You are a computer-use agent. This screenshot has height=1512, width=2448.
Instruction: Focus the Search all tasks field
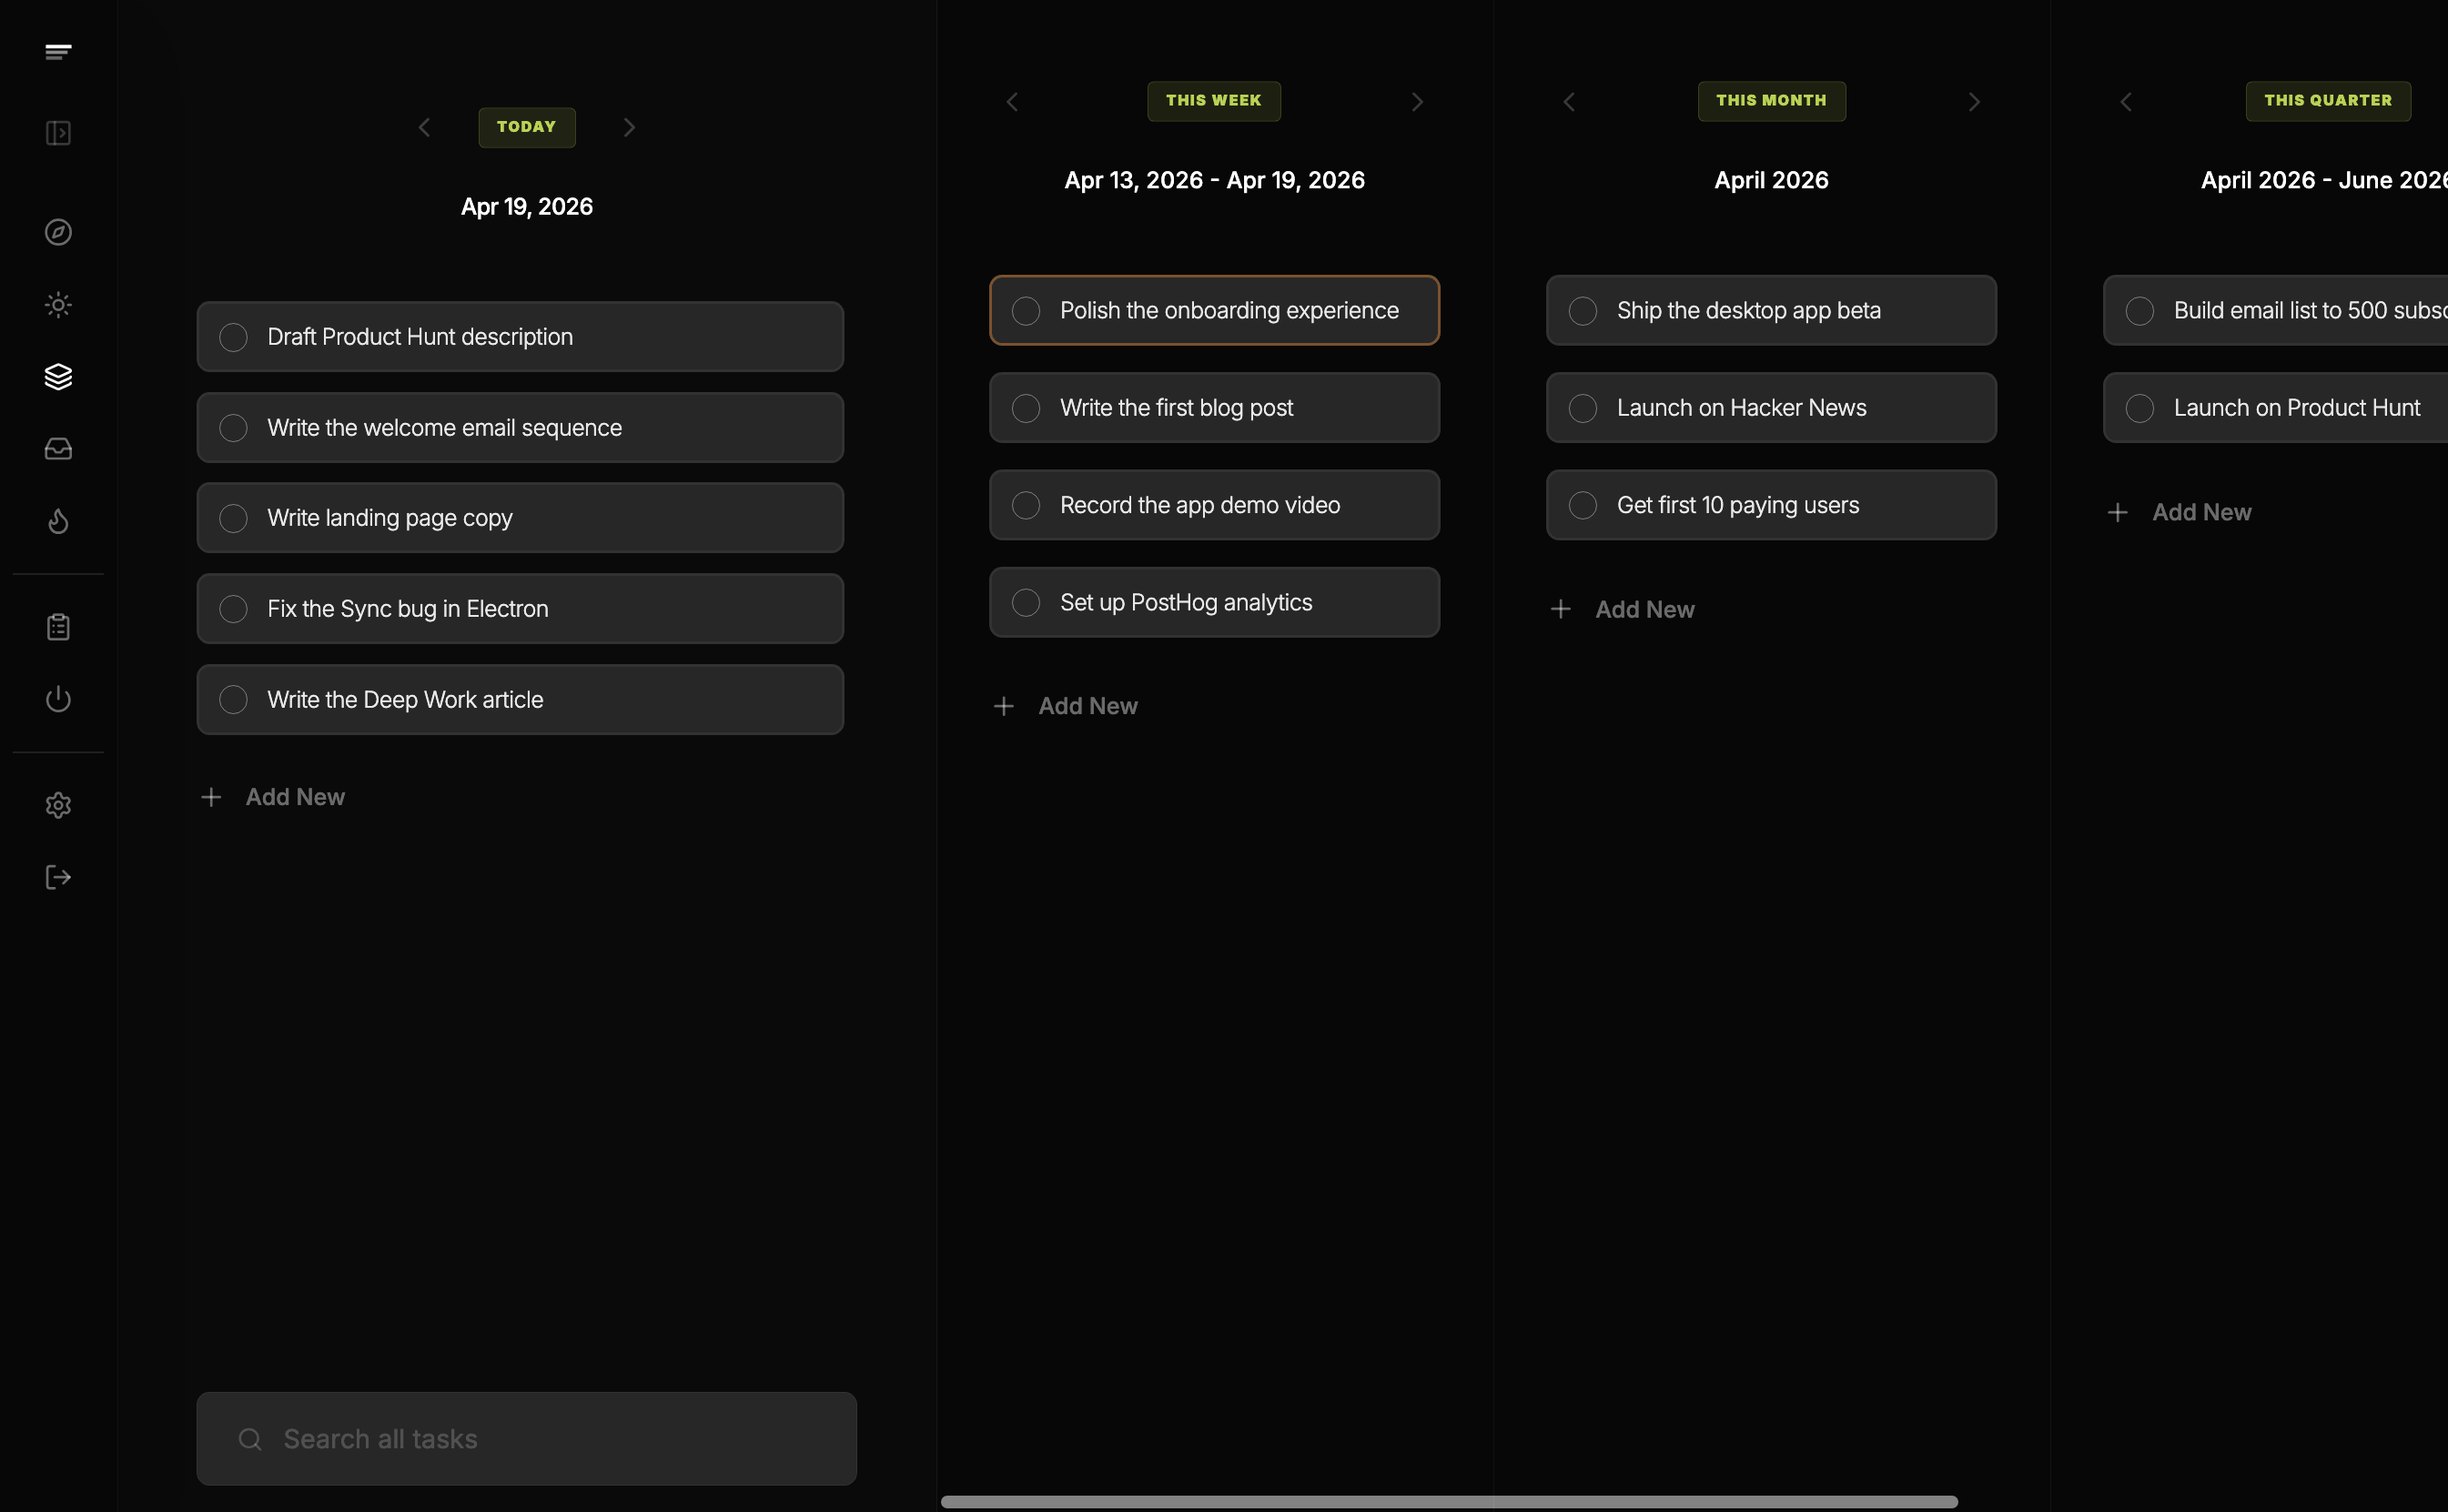coord(526,1438)
